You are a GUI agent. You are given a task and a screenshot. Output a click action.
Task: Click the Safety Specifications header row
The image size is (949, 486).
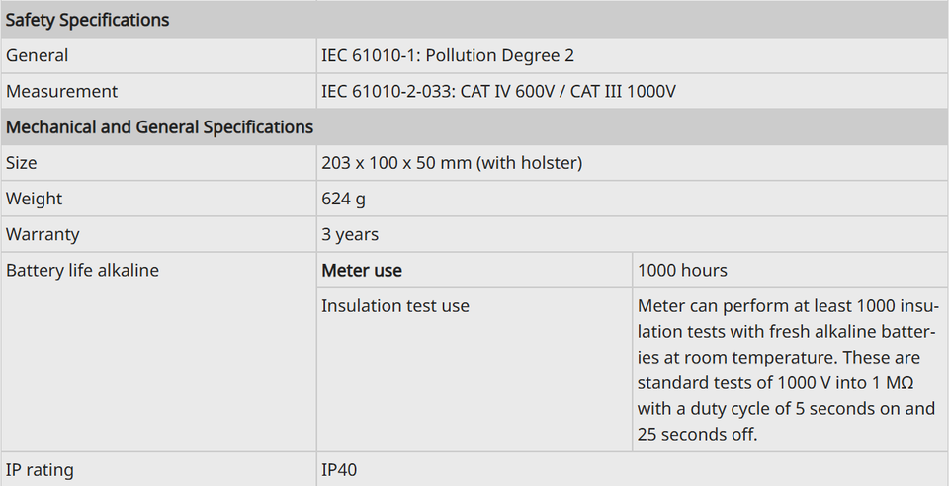point(474,20)
